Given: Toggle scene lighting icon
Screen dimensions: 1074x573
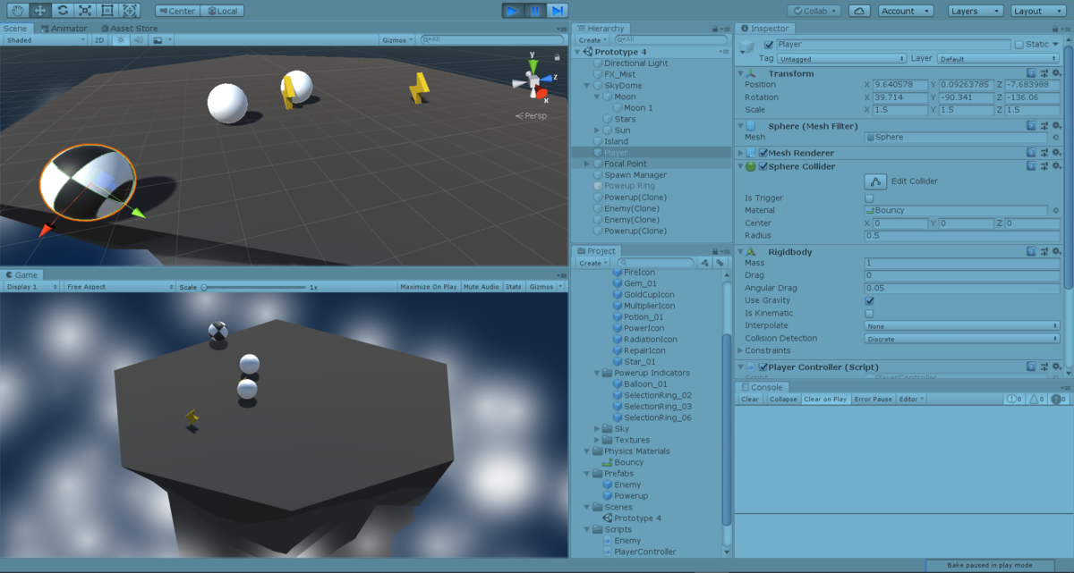Looking at the screenshot, I should point(123,40).
